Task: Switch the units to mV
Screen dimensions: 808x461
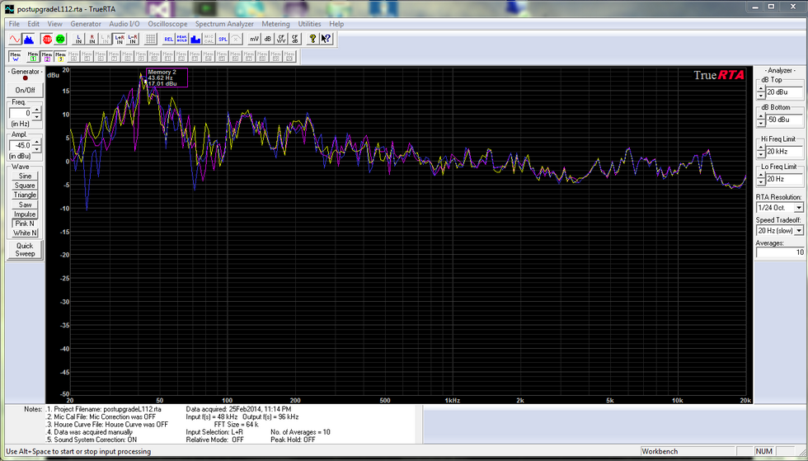Action: point(254,39)
